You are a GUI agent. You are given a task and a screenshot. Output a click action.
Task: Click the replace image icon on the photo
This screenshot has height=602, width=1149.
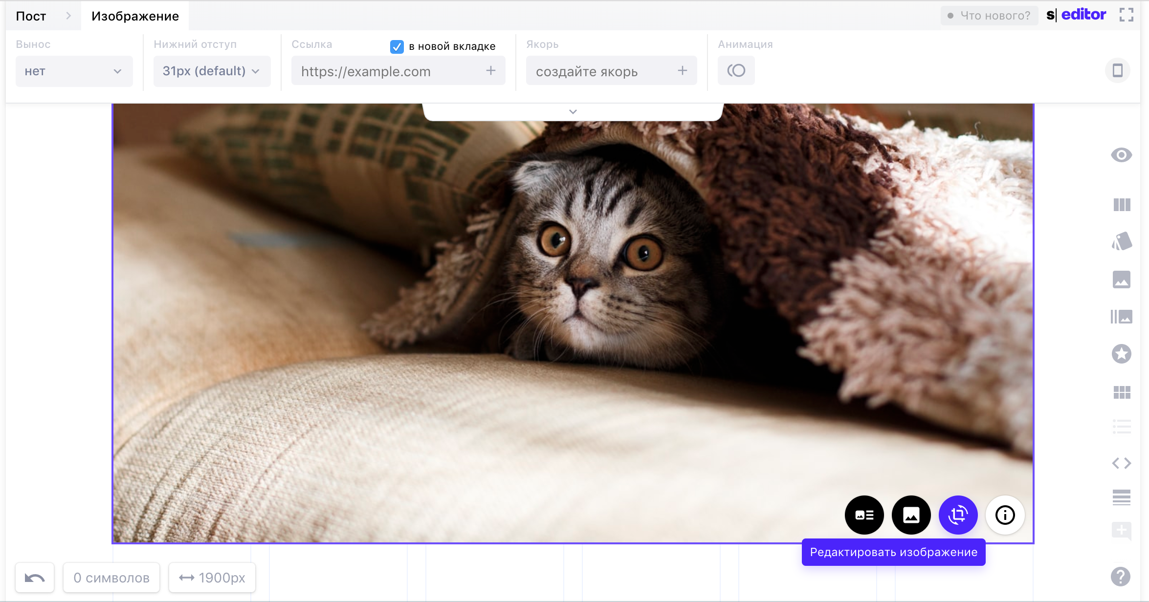[x=911, y=515]
